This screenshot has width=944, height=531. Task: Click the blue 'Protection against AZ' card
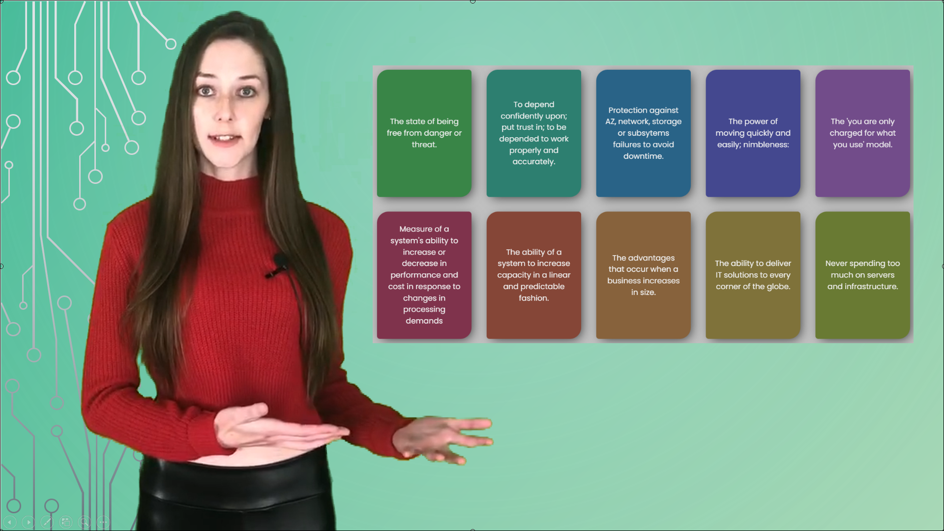click(x=643, y=133)
